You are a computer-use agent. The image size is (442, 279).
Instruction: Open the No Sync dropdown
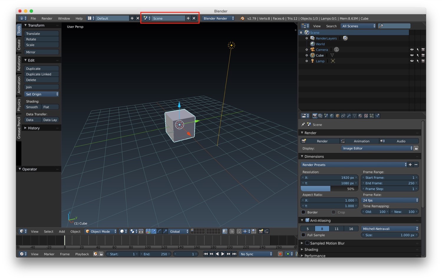tap(256, 254)
